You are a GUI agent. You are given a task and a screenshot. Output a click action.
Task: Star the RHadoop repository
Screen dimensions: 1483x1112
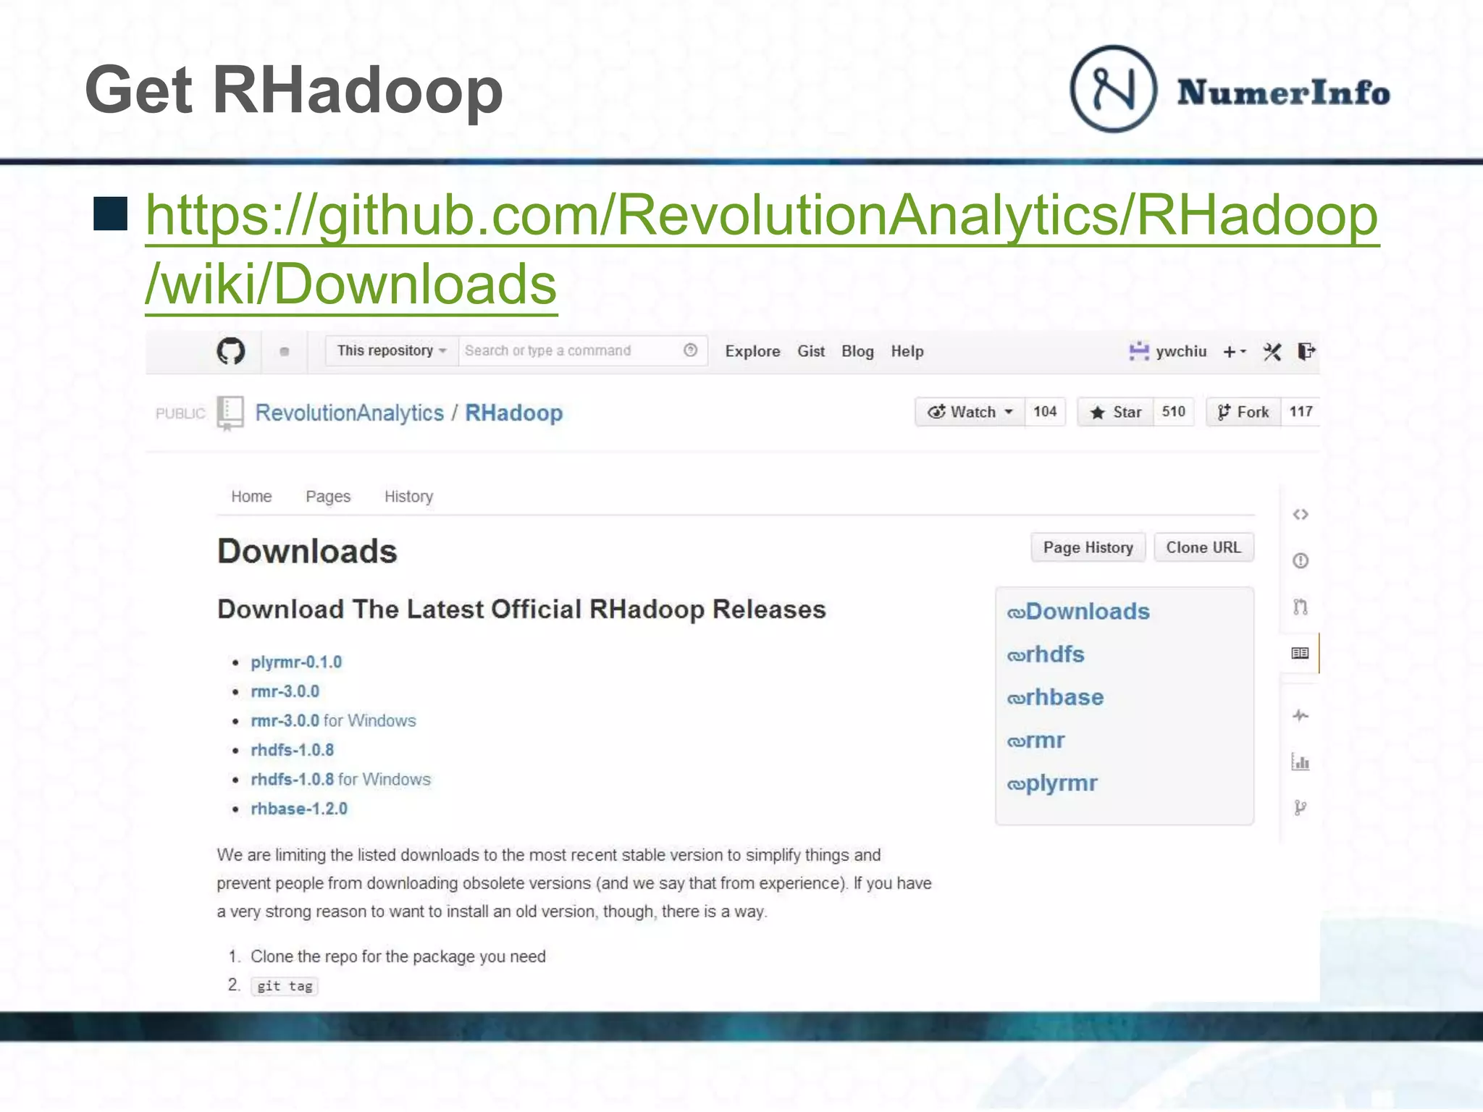click(1115, 412)
